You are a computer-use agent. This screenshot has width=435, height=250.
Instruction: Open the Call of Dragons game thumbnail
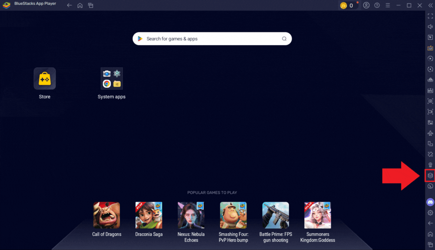(x=107, y=215)
